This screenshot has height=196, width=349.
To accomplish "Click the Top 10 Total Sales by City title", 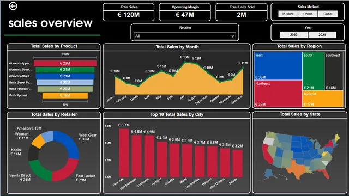I will coord(177,114).
